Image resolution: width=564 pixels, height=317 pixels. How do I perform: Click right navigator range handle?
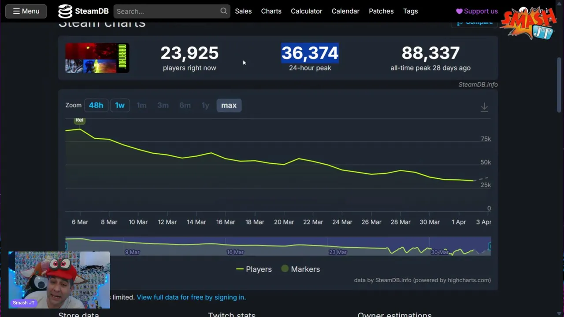(x=490, y=246)
